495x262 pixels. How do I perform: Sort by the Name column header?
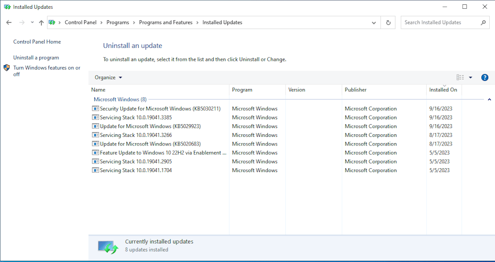[x=159, y=89]
